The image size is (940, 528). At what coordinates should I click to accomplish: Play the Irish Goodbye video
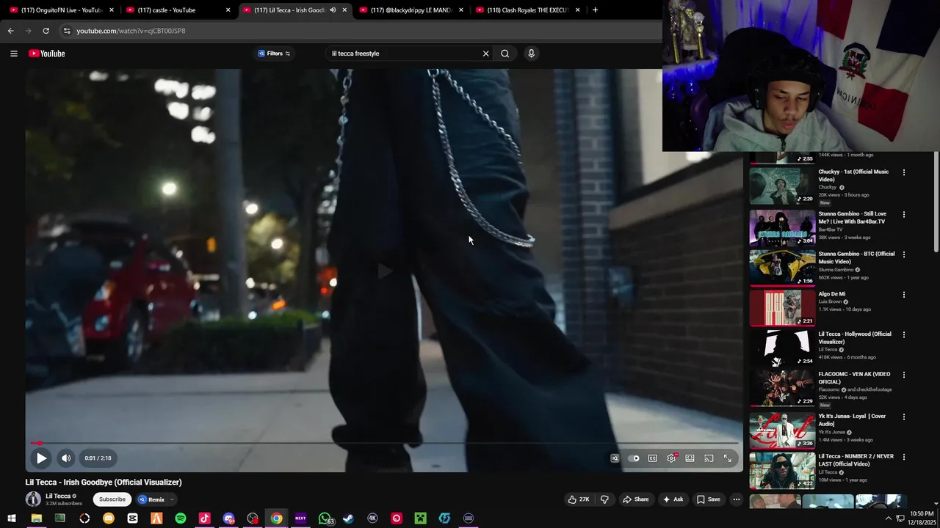pyautogui.click(x=41, y=458)
